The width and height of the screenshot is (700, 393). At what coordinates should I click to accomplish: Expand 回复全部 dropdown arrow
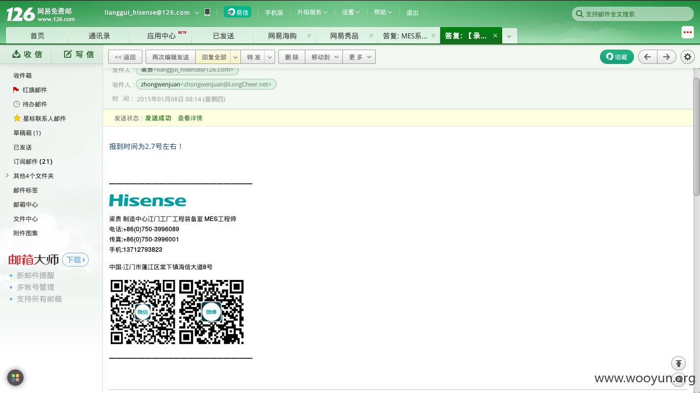click(235, 57)
